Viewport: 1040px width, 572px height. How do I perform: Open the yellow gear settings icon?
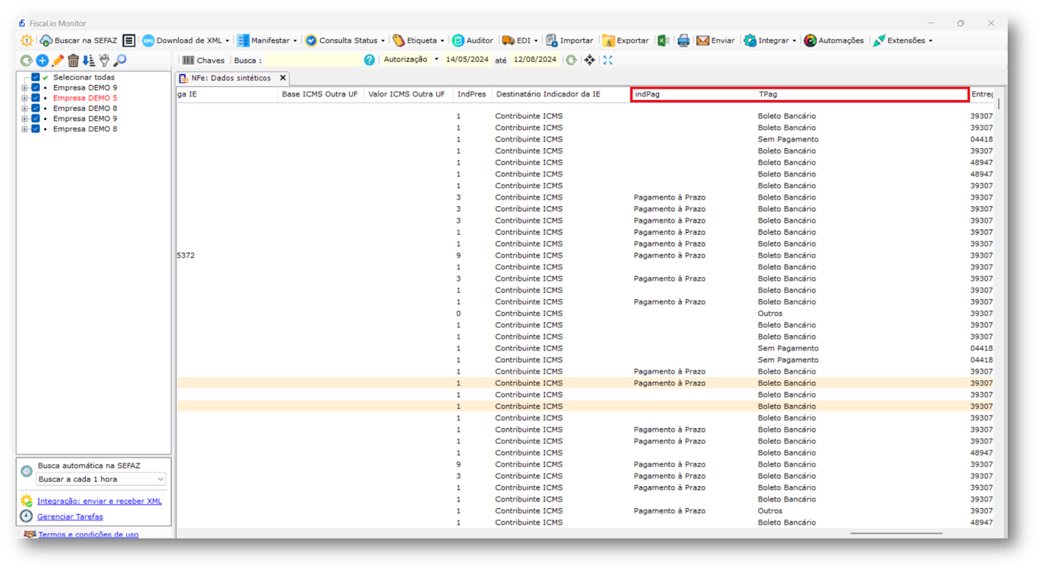[27, 40]
